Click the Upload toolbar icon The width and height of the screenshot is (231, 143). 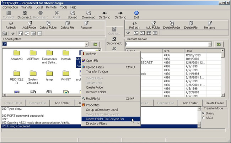[x=72, y=15]
